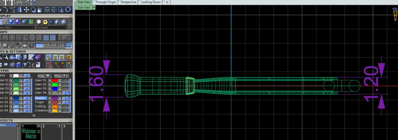Toggle visibility of Lights layer
The image size is (398, 140).
tap(27, 76)
